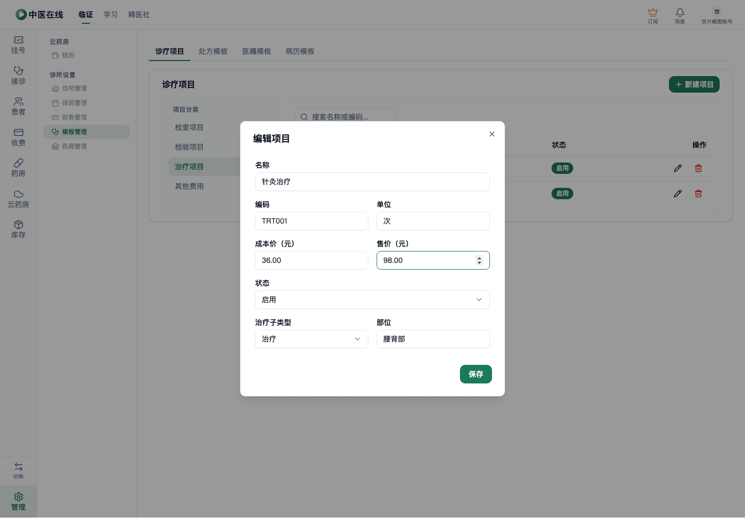Screen dimensions: 745x518
Task: Open the 库存 inventory sidebar icon
Action: tap(18, 230)
